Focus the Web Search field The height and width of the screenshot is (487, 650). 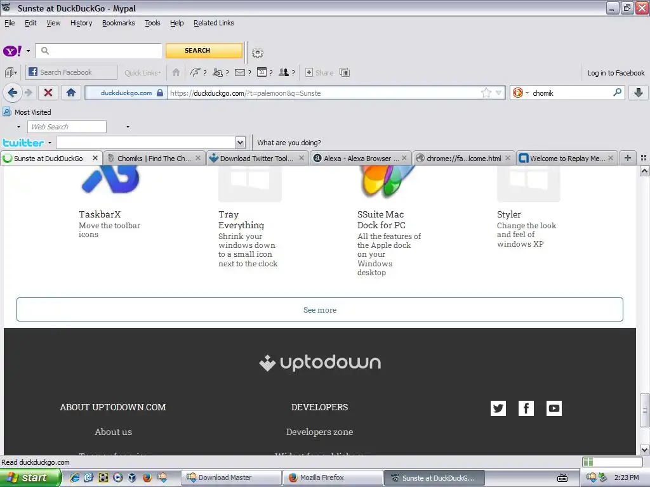coord(67,127)
